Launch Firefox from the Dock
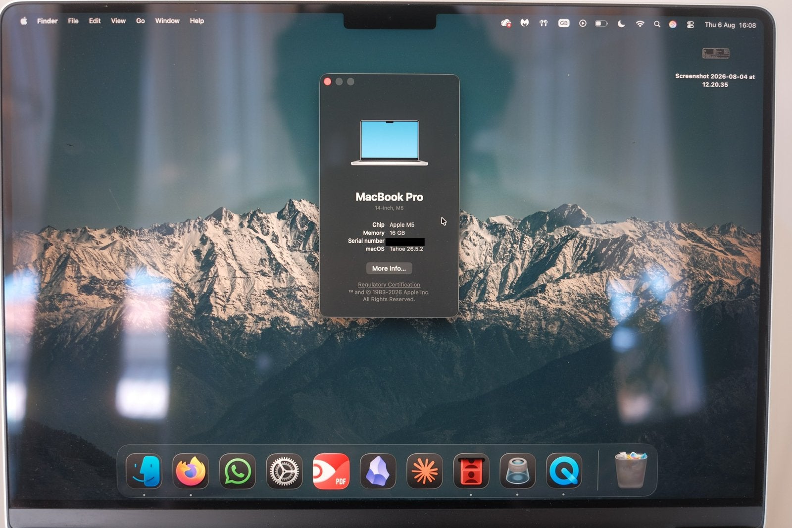The width and height of the screenshot is (792, 528). pos(191,471)
